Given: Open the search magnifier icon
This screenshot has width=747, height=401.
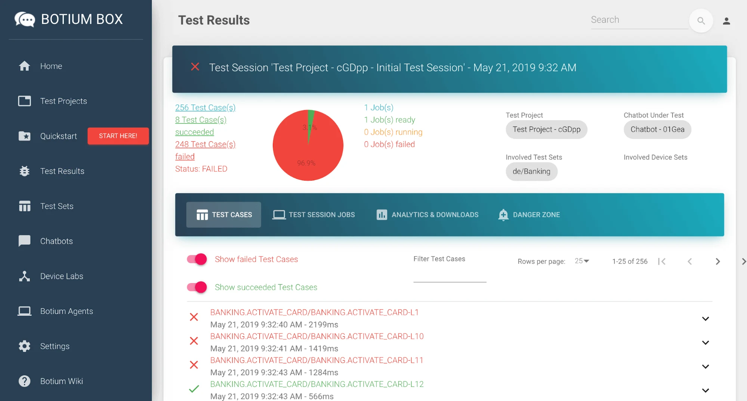Looking at the screenshot, I should pyautogui.click(x=701, y=21).
